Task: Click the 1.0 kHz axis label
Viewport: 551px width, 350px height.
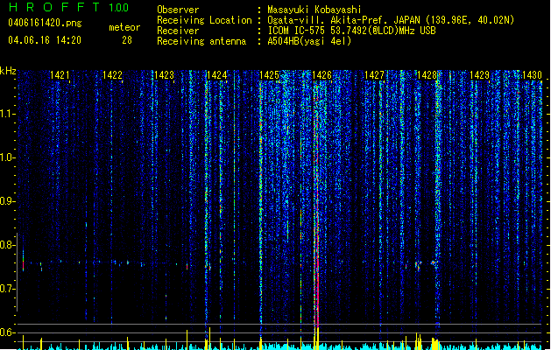Action: tap(7, 157)
